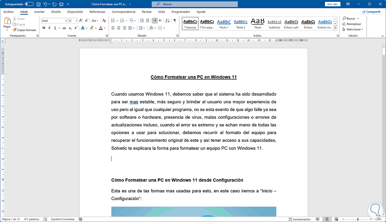Toggle Concentración focus mode
Image resolution: width=386 pixels, height=222 pixels.
click(300, 219)
